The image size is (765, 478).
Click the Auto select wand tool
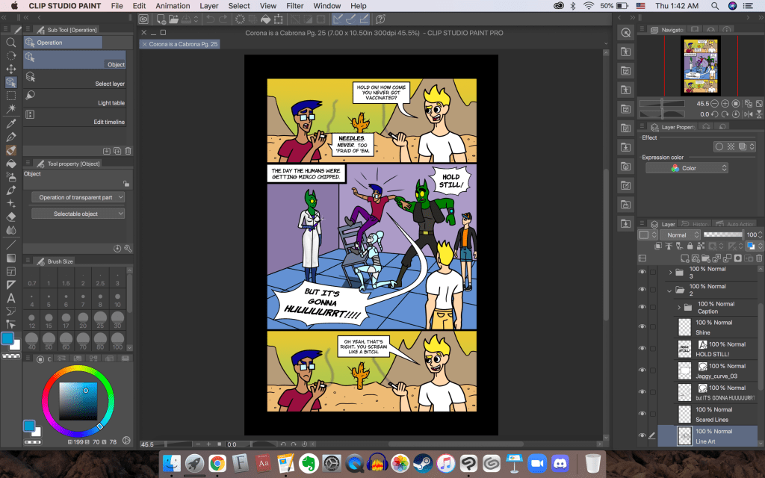(x=11, y=110)
